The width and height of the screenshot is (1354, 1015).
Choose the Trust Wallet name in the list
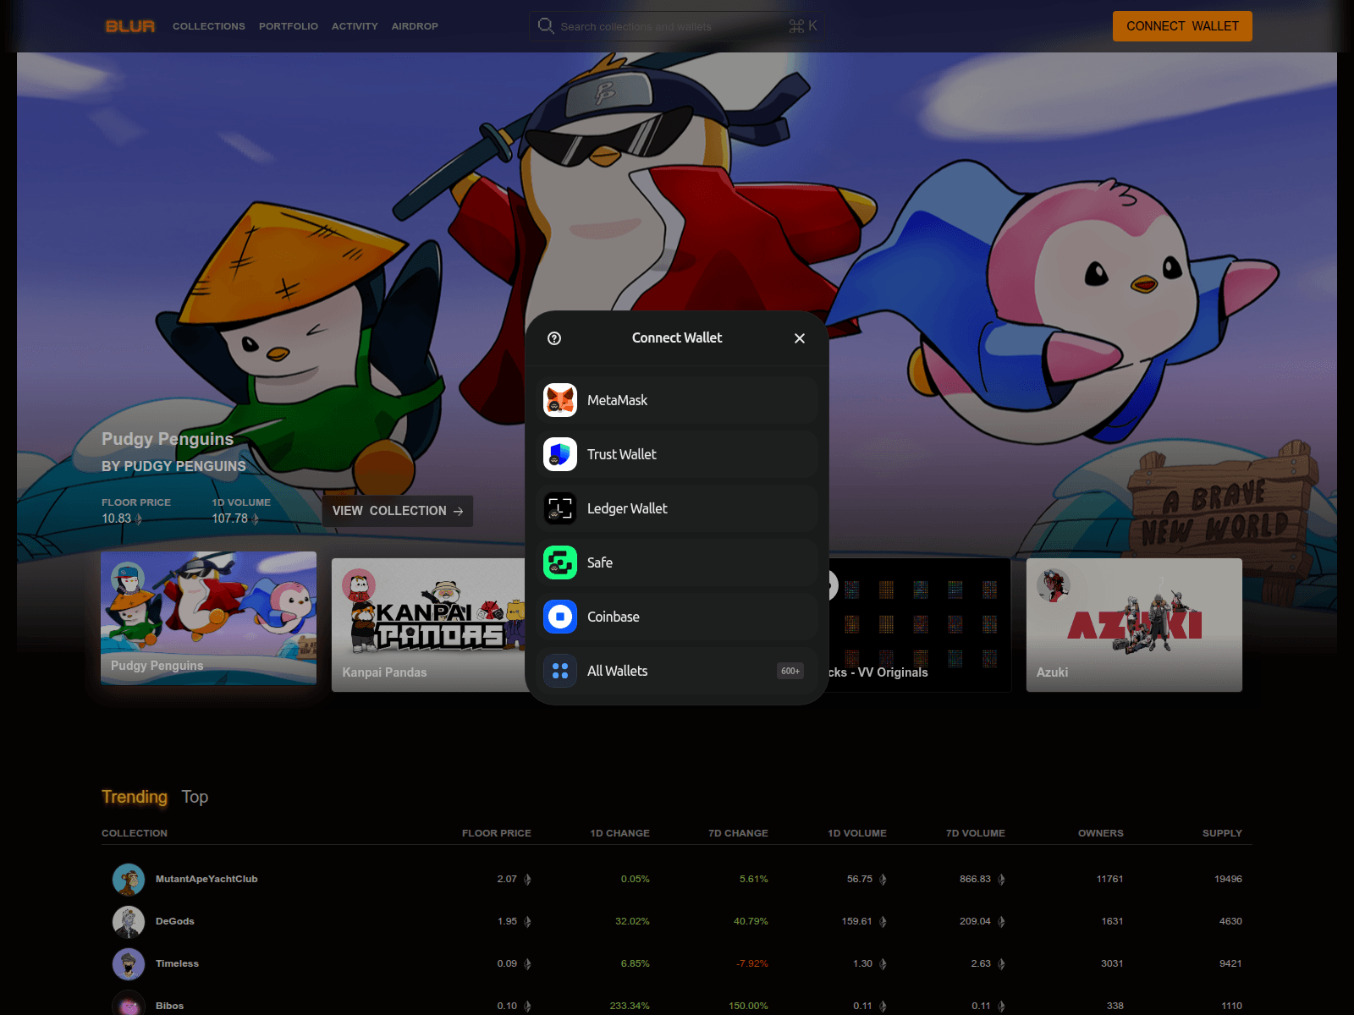click(x=621, y=454)
